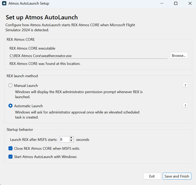Click Save and Finish
The width and height of the screenshot is (196, 185).
177,176
